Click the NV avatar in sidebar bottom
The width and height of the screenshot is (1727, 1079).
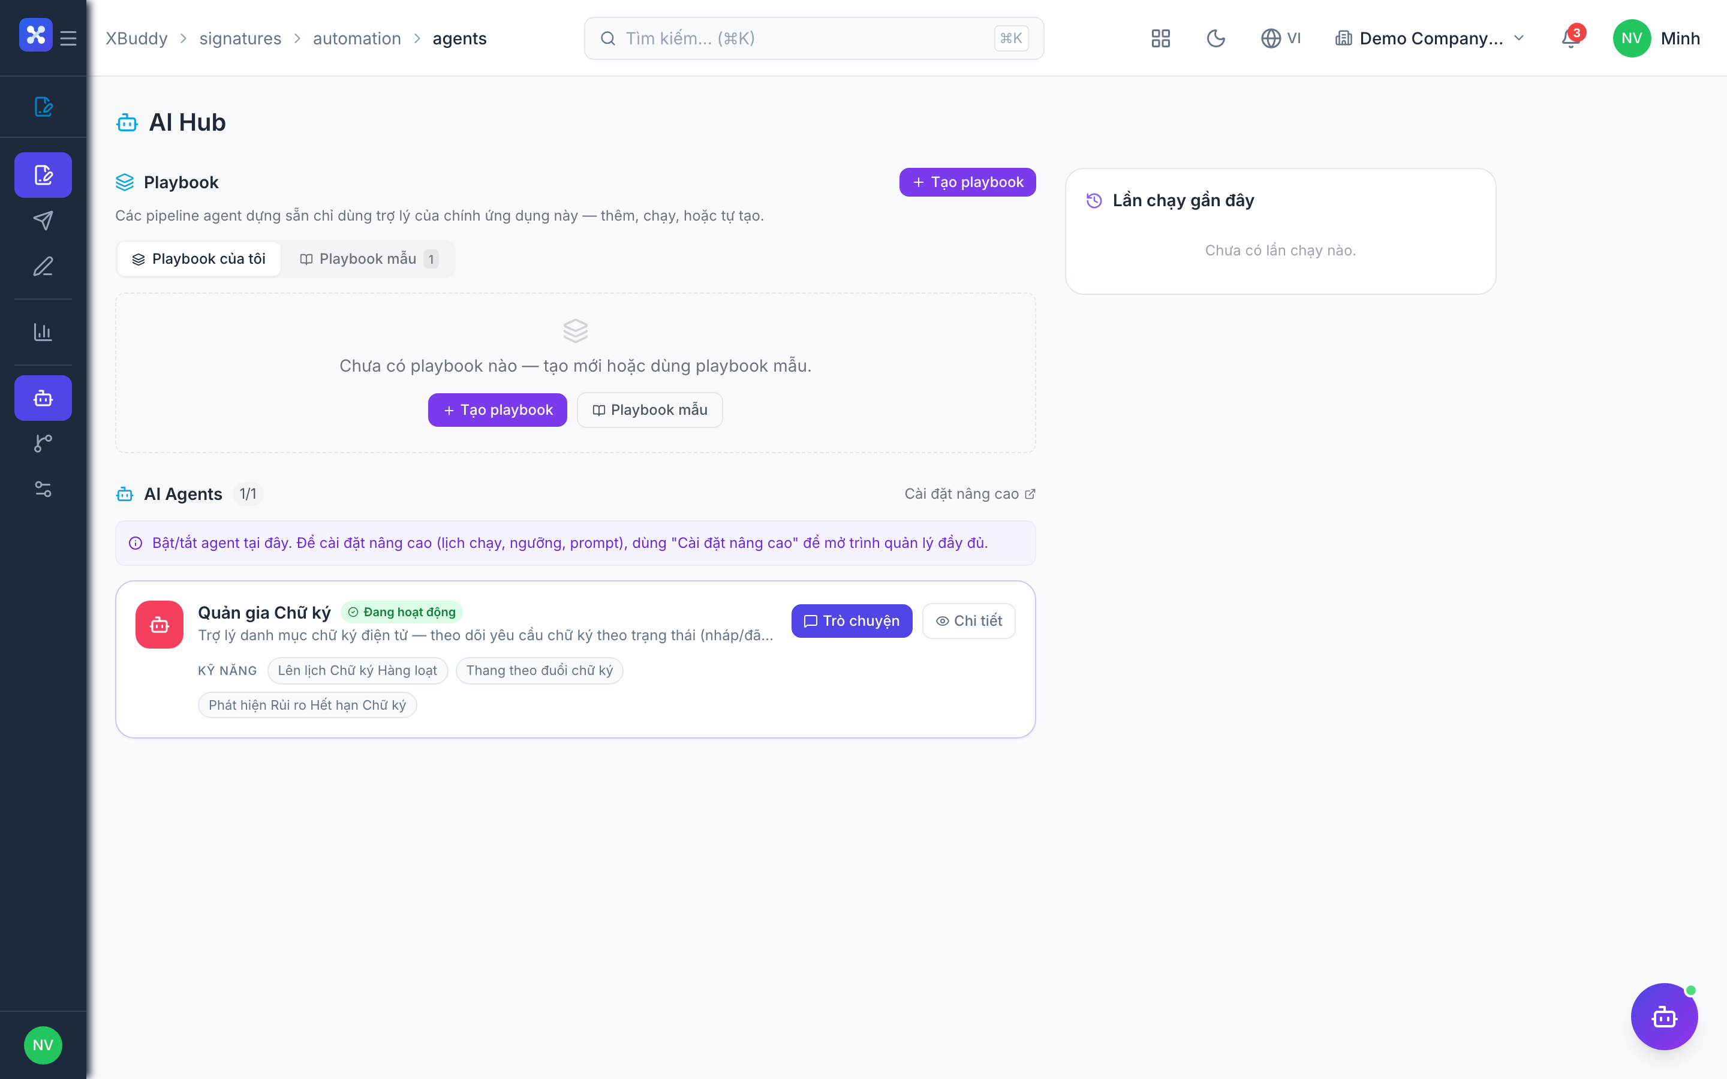coord(43,1045)
